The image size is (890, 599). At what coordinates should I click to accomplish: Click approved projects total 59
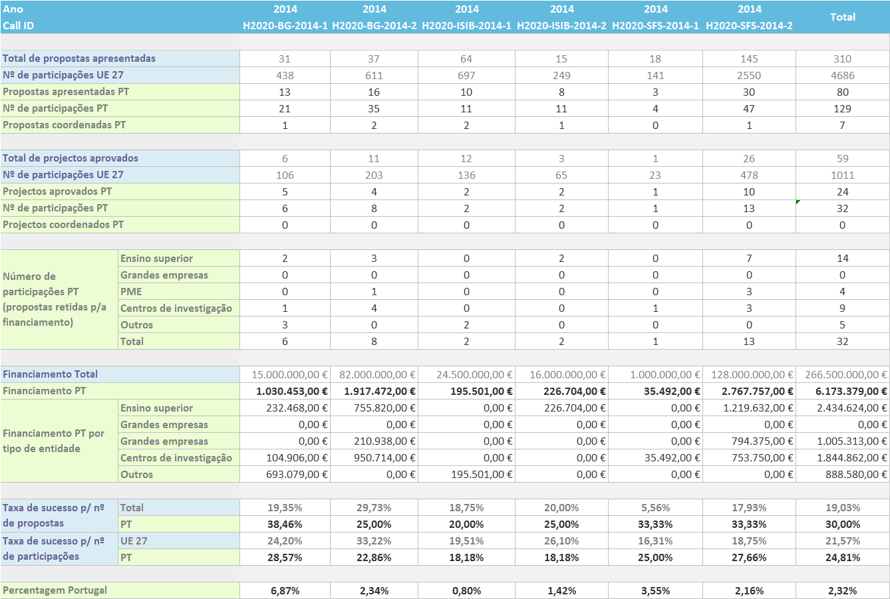(842, 158)
